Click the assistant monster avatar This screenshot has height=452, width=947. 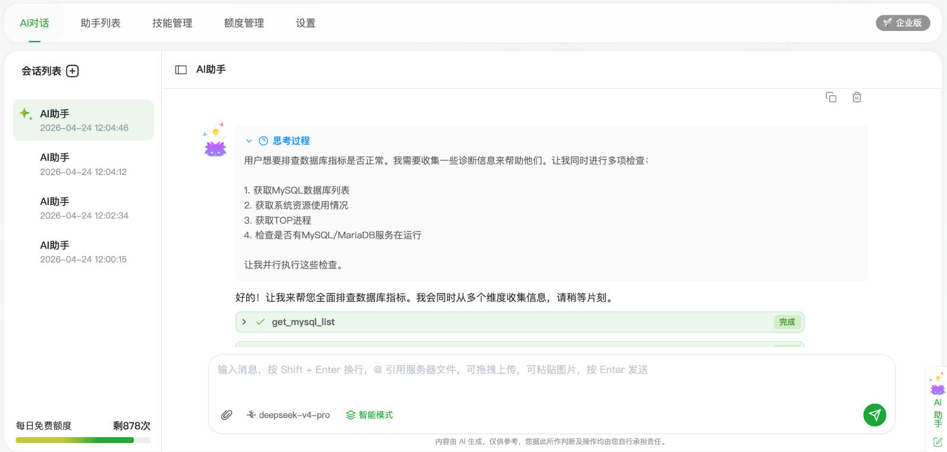pyautogui.click(x=215, y=142)
